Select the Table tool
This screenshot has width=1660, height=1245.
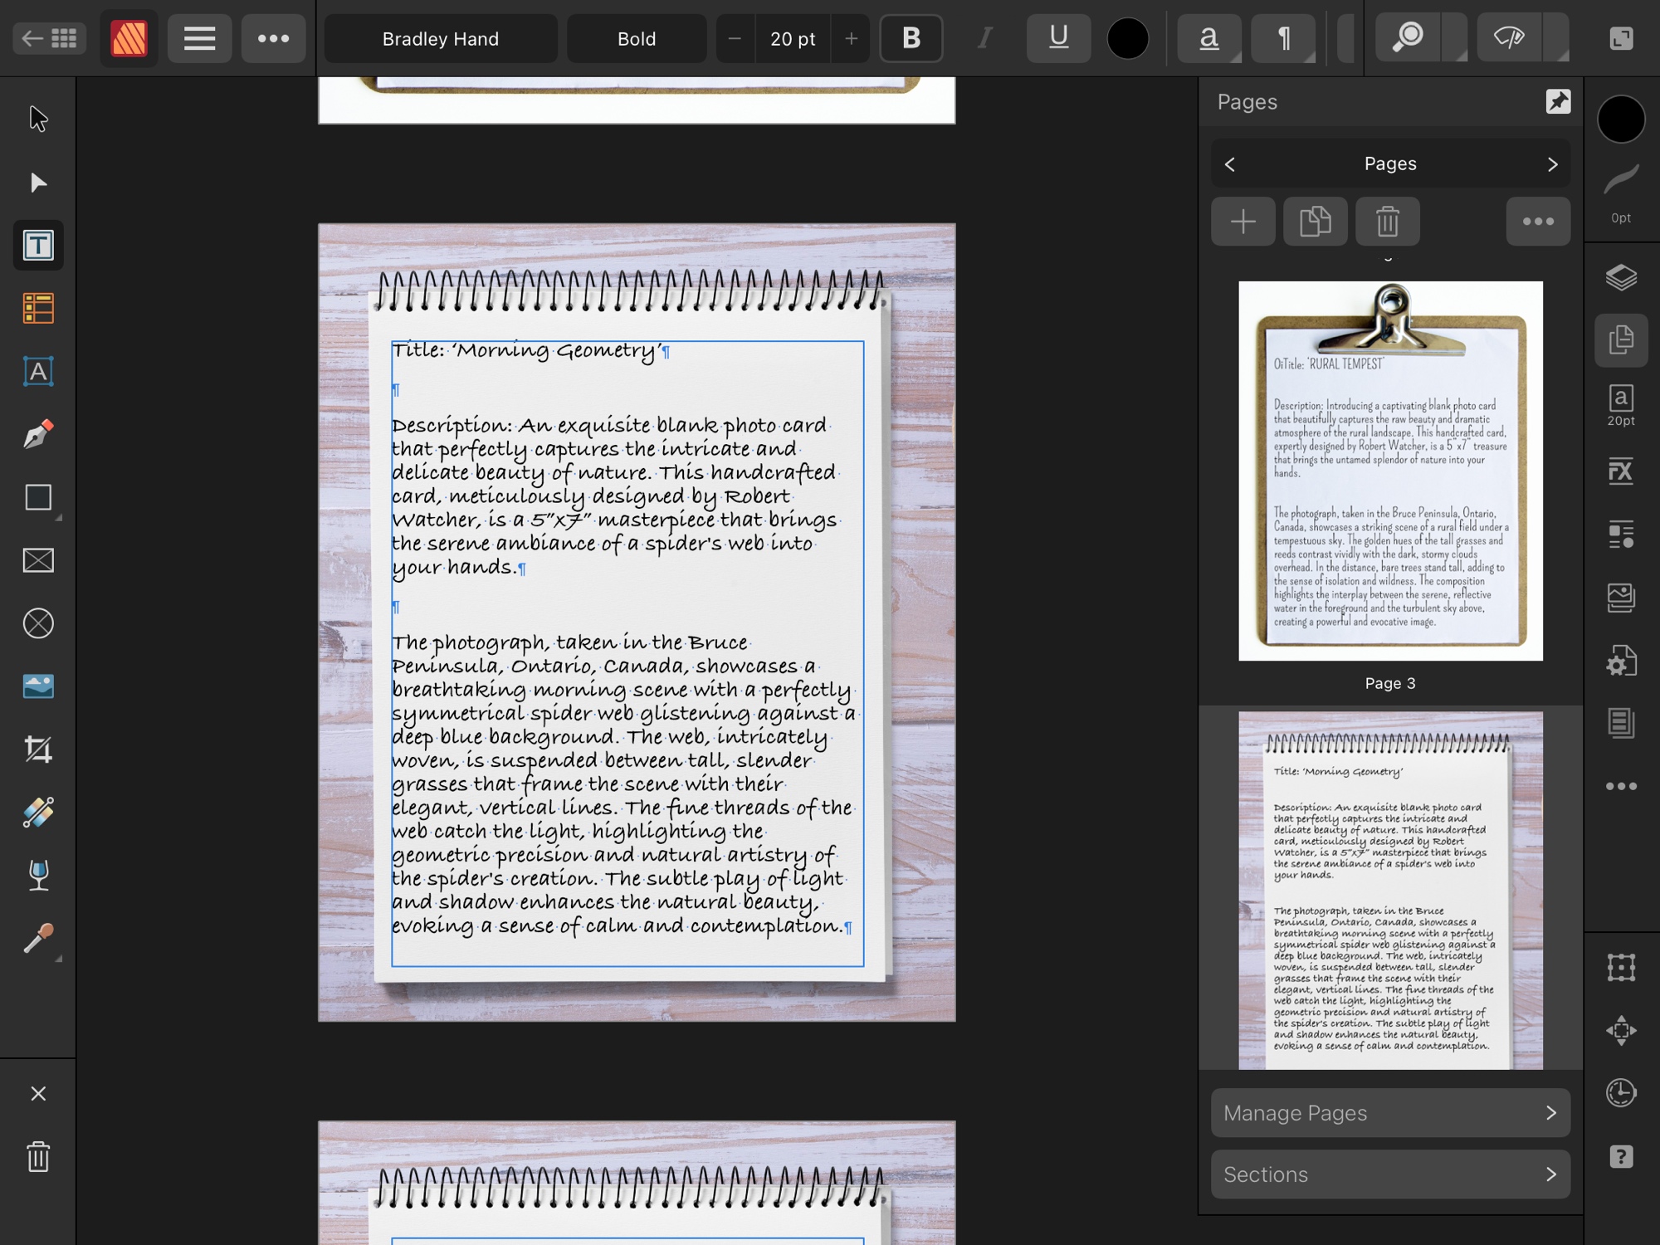pos(38,308)
